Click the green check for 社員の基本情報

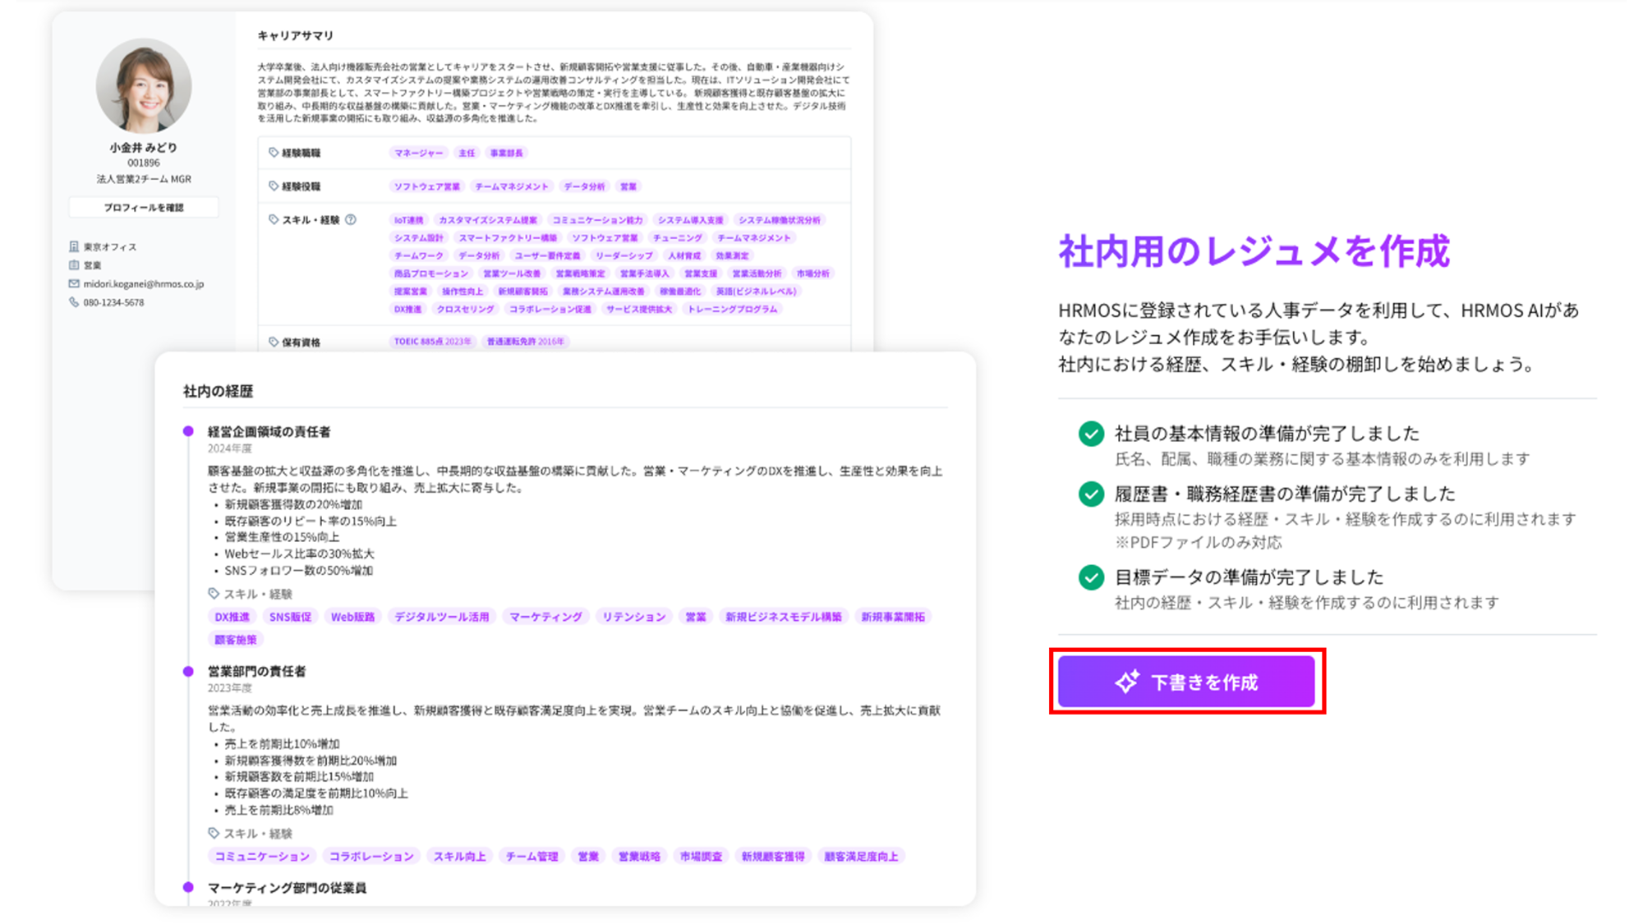coord(1091,434)
